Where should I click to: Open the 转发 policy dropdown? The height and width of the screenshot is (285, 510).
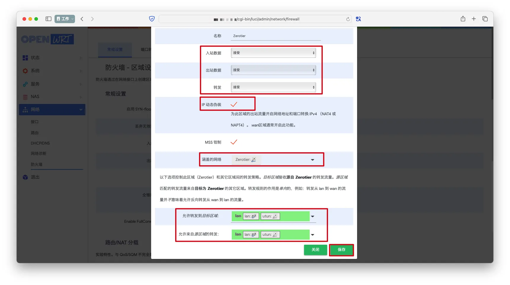[273, 87]
